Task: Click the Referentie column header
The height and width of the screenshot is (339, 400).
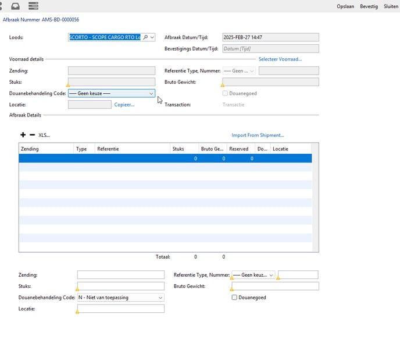Action: click(132, 149)
